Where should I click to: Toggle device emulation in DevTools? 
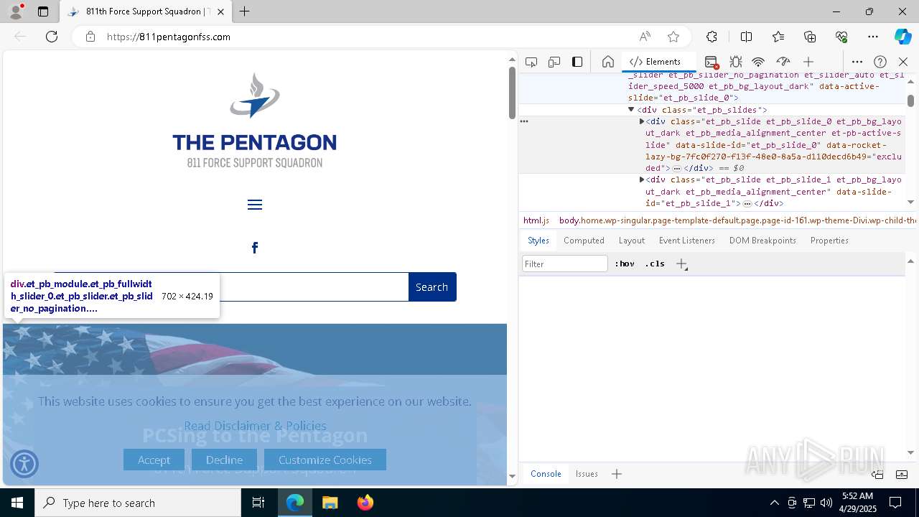pyautogui.click(x=554, y=62)
